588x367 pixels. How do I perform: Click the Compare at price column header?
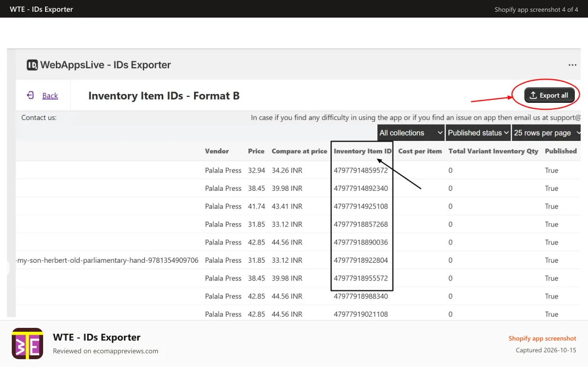(299, 151)
